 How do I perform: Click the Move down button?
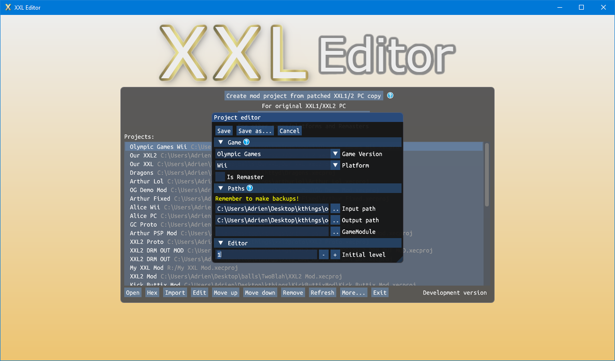point(260,292)
